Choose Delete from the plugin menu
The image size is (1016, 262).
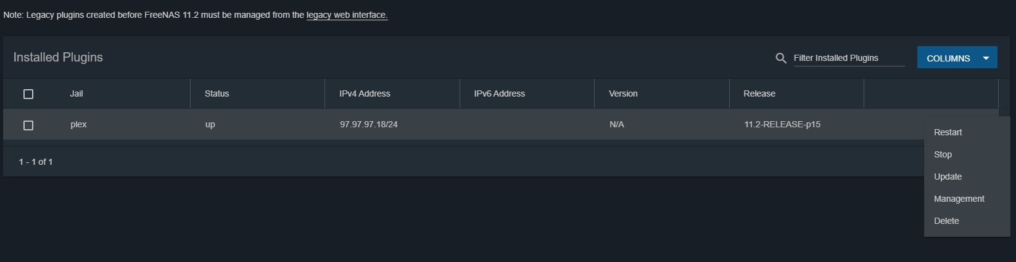pyautogui.click(x=946, y=221)
